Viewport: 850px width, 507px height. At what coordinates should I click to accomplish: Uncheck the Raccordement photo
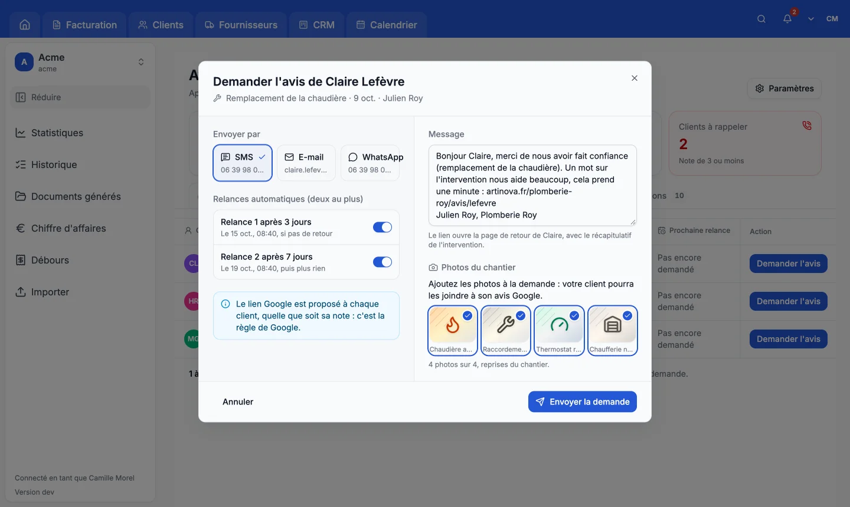point(506,331)
